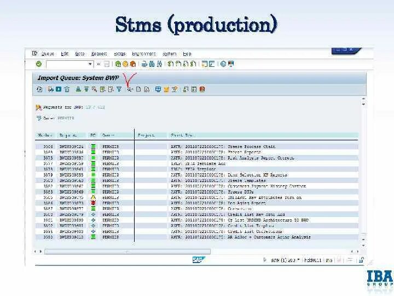Open the command field dropdown arrow
The height and width of the screenshot is (296, 394).
(x=90, y=64)
